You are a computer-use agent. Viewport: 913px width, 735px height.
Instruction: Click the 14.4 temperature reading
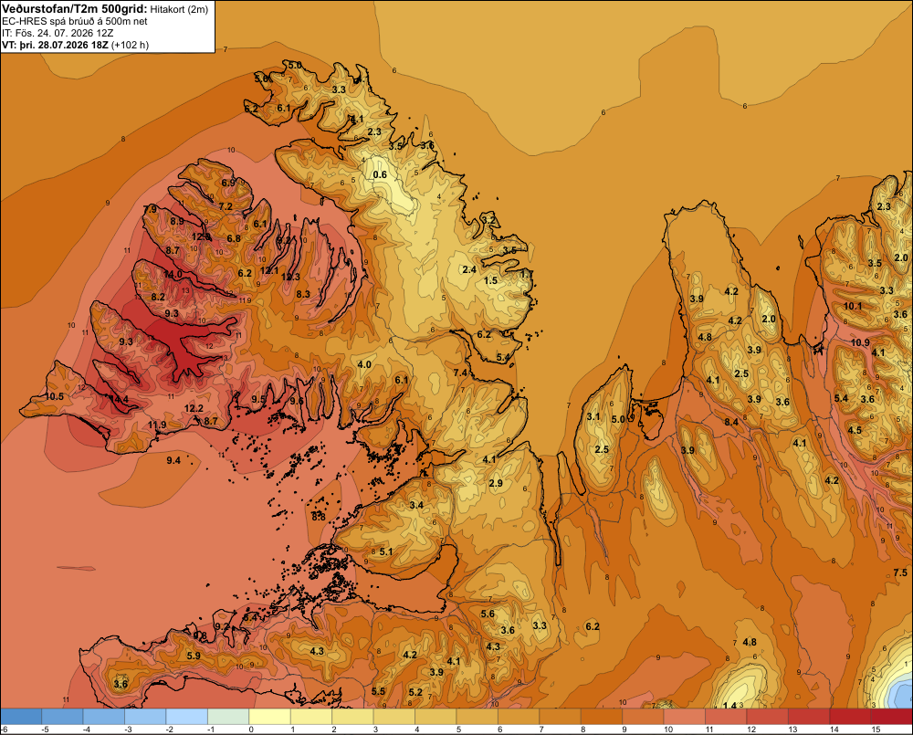tap(120, 400)
